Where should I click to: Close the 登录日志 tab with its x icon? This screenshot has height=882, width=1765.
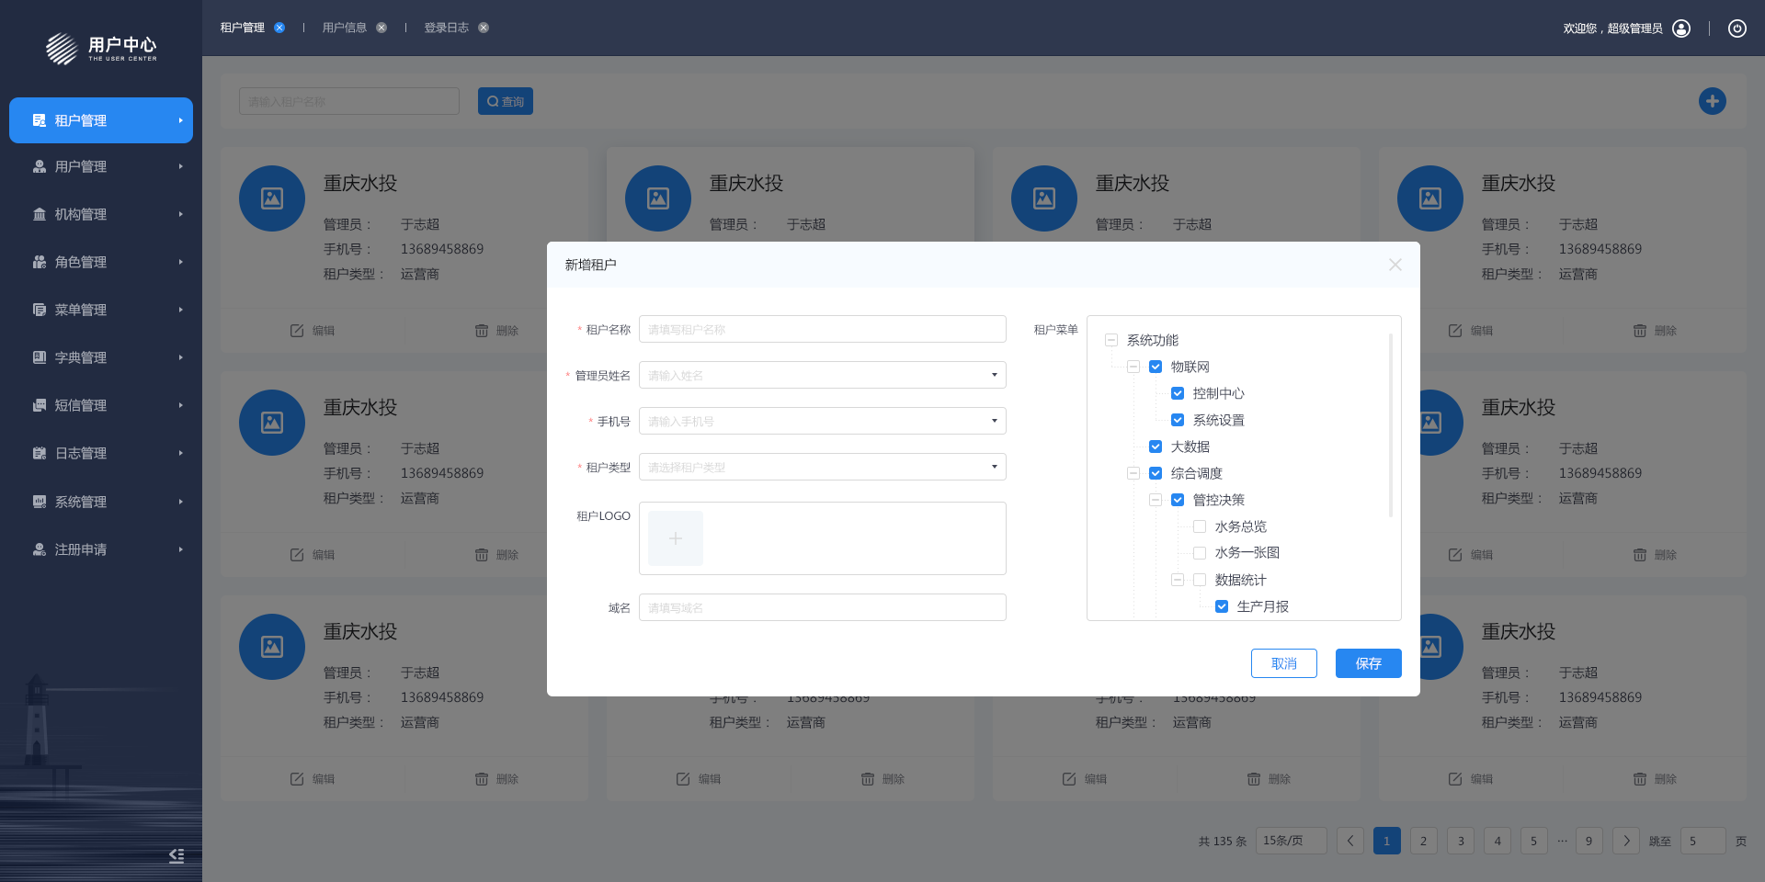pos(484,28)
